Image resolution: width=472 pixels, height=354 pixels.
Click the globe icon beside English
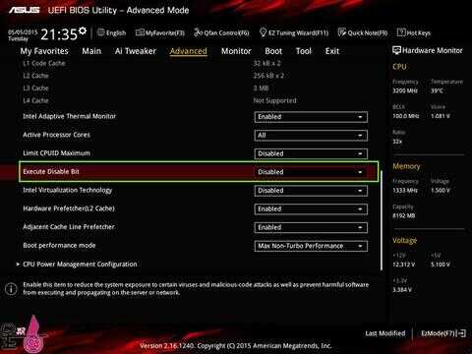[x=101, y=32]
